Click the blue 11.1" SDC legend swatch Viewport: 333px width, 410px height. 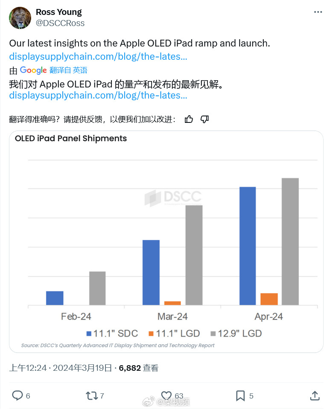pyautogui.click(x=89, y=334)
